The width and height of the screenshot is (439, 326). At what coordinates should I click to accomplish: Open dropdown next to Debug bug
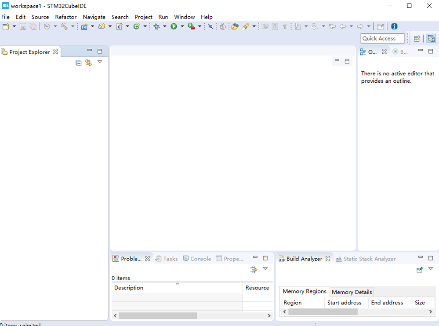click(165, 26)
